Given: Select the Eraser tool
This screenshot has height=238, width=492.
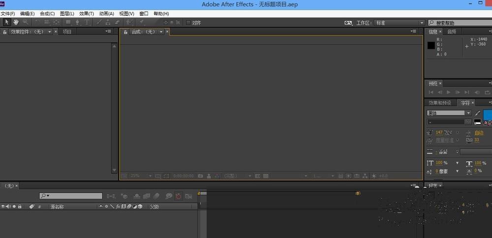Looking at the screenshot, I should click(x=118, y=22).
